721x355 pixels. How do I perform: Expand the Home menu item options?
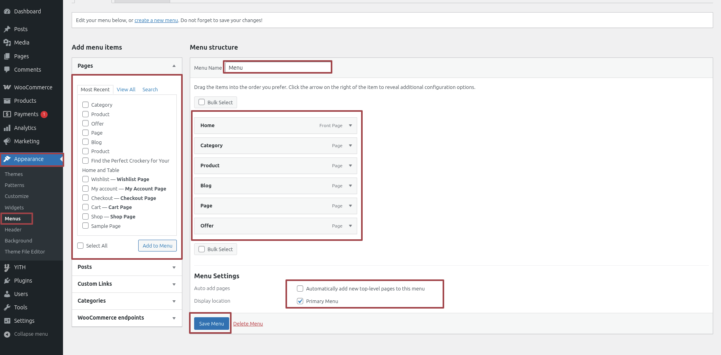pos(350,126)
